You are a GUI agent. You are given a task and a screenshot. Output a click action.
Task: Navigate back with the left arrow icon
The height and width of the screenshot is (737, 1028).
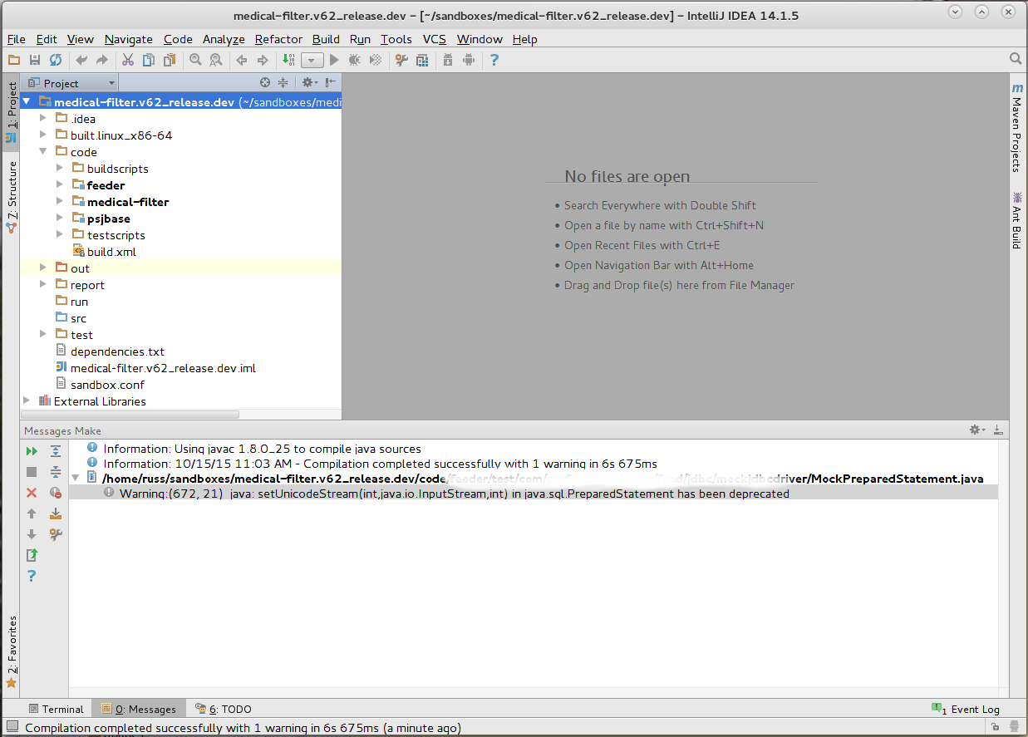click(242, 60)
